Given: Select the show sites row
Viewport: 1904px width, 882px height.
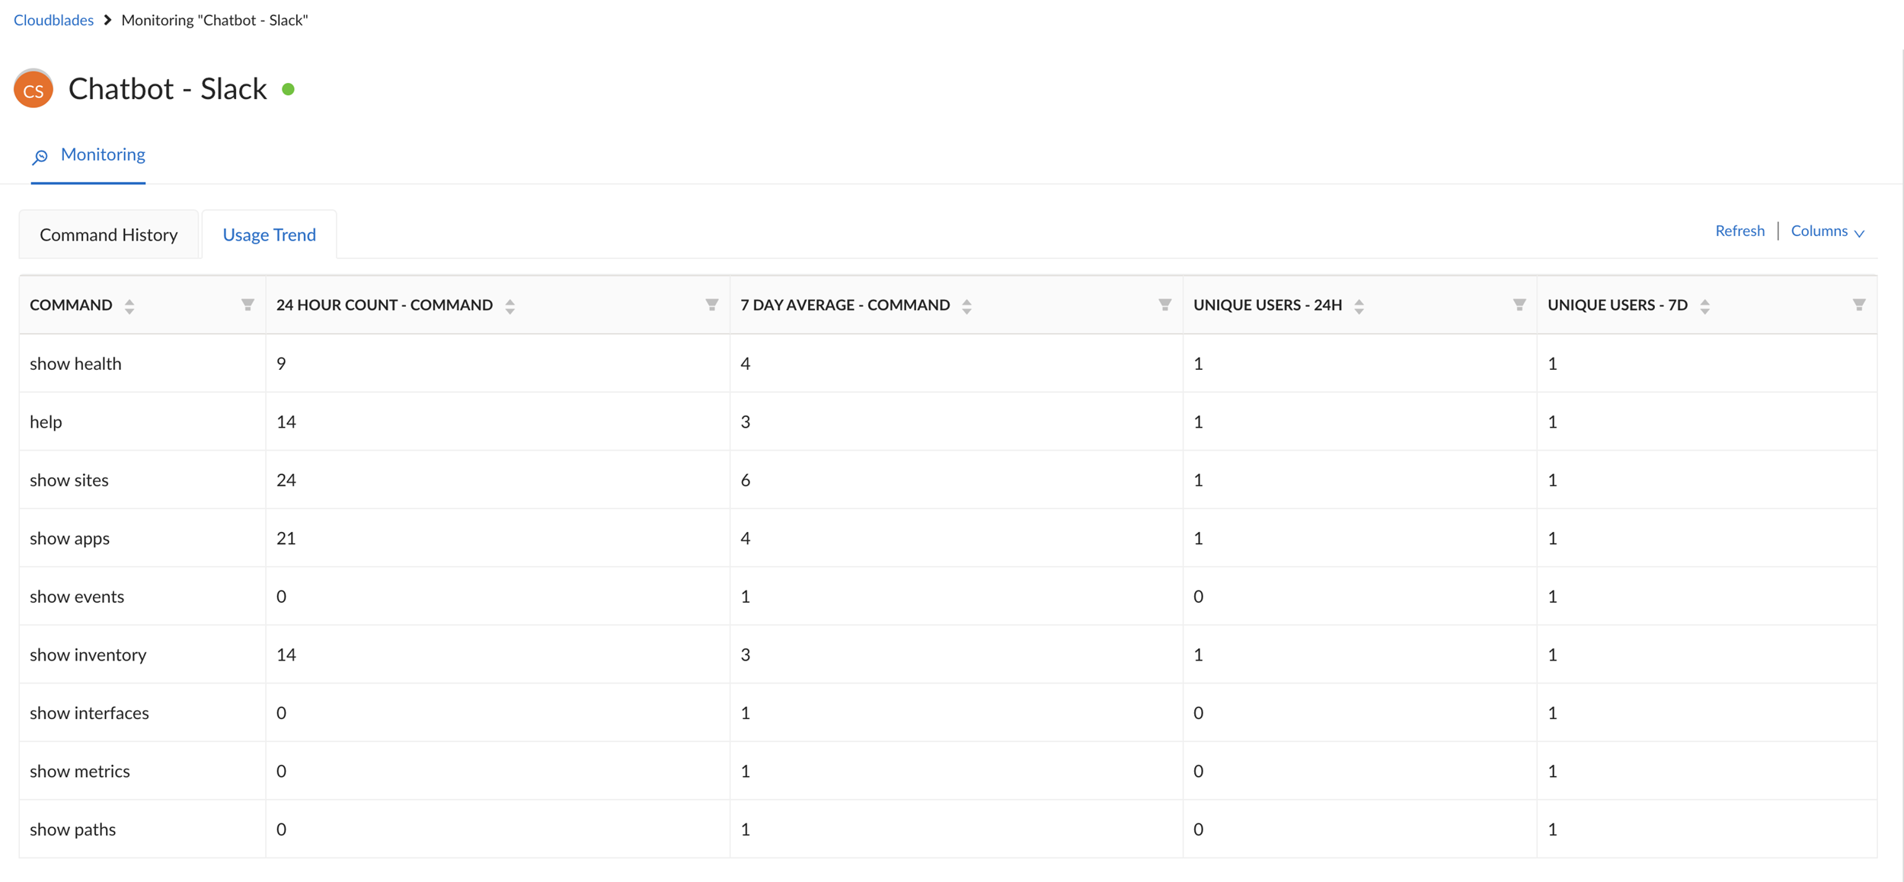Looking at the screenshot, I should click(69, 480).
